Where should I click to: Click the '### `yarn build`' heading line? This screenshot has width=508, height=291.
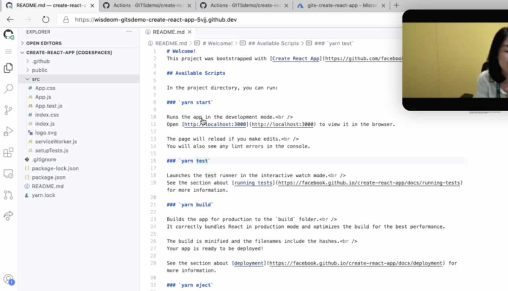coord(190,205)
